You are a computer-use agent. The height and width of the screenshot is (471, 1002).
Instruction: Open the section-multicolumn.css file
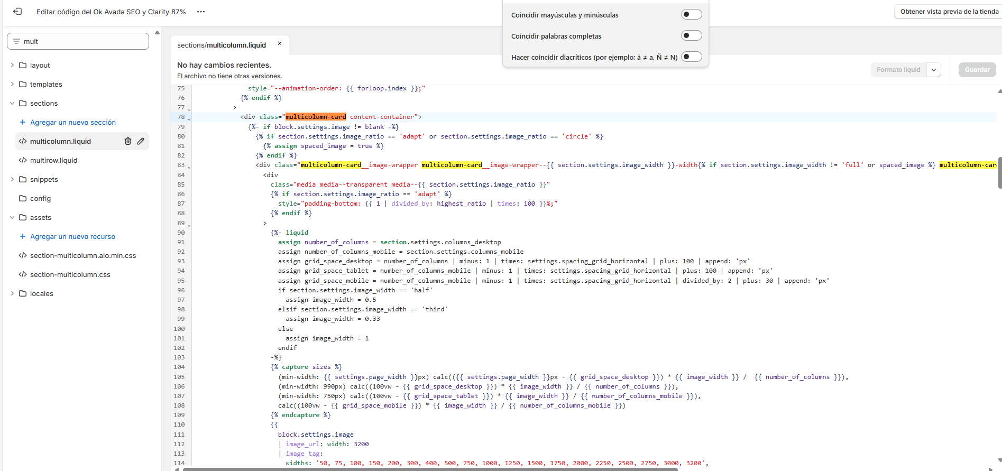coord(70,274)
